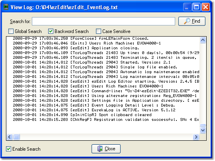This screenshot has width=215, height=161.
Task: Click the horizontal scrollbar left arrow
Action: tap(10, 137)
